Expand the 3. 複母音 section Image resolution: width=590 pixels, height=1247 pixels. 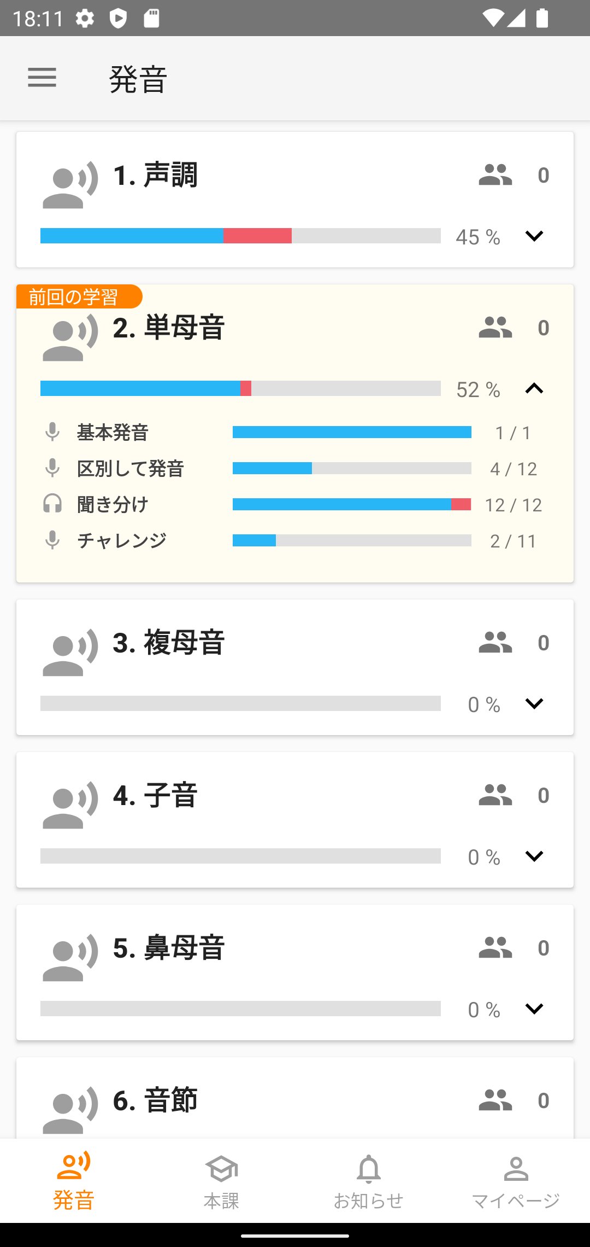pyautogui.click(x=534, y=704)
